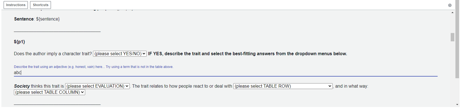Click the '${p1}' heading text

tap(19, 42)
